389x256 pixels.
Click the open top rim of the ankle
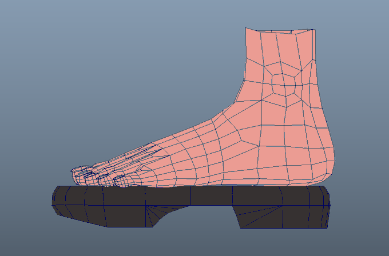pyautogui.click(x=280, y=30)
